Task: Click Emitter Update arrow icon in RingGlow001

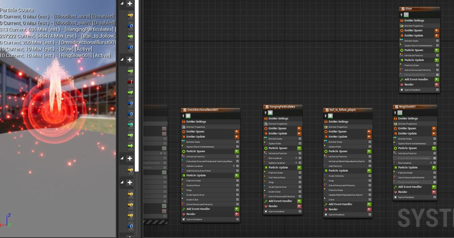Action: click(395, 134)
